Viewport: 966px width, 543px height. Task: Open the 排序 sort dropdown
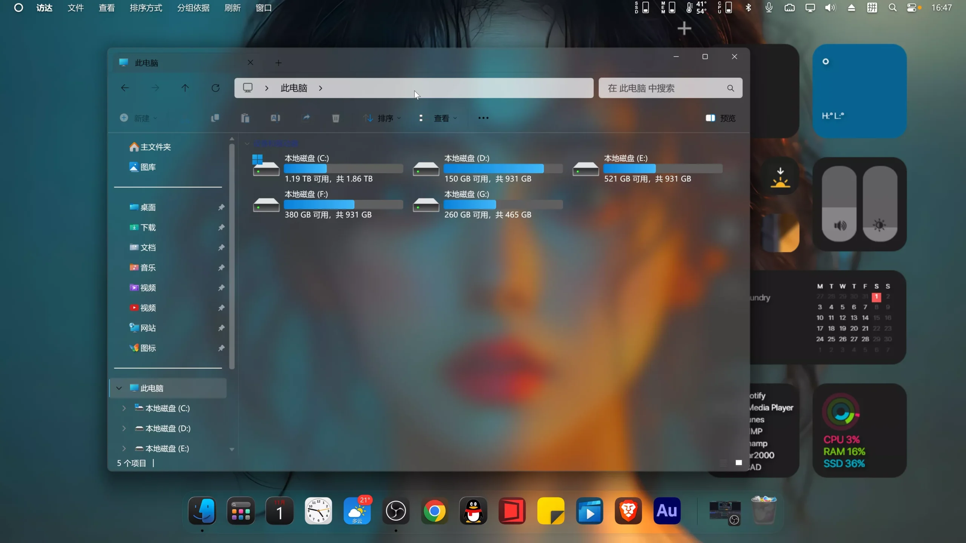pos(383,118)
